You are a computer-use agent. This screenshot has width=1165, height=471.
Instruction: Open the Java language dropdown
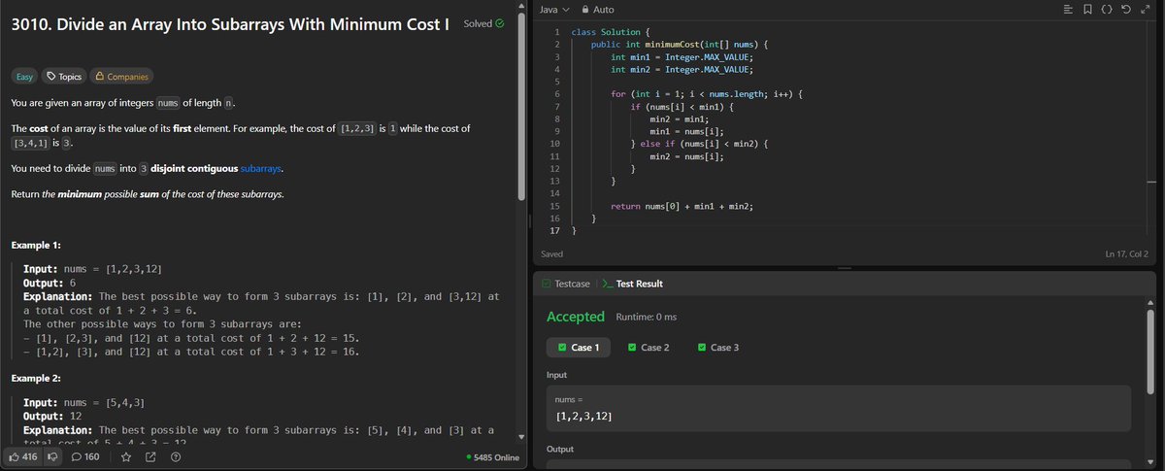[x=553, y=9]
